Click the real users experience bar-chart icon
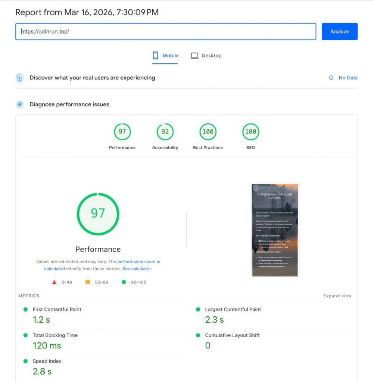The image size is (374, 382). click(19, 78)
